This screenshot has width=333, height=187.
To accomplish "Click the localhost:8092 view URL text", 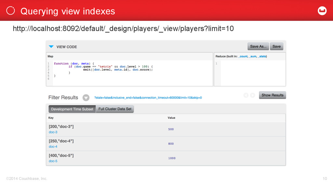I will 123,29.
